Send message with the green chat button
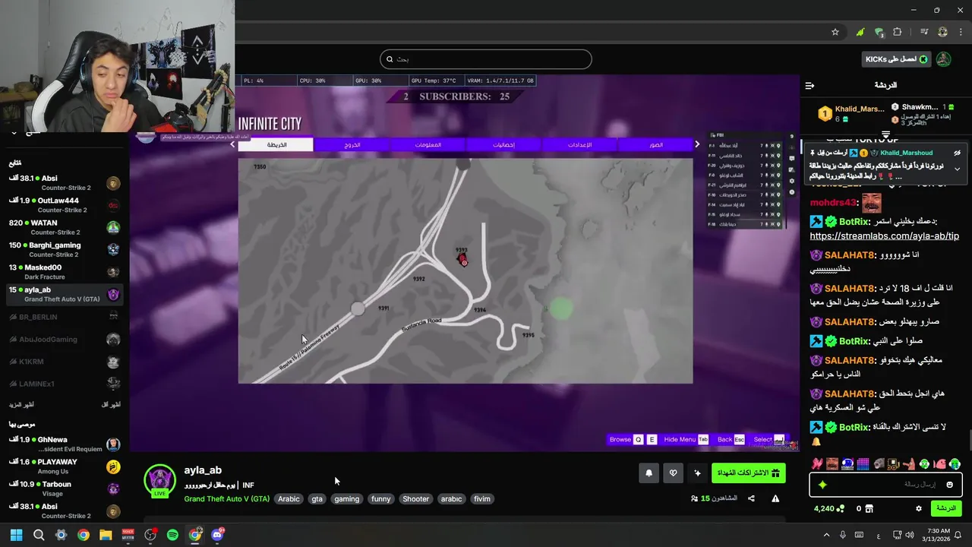 (946, 508)
